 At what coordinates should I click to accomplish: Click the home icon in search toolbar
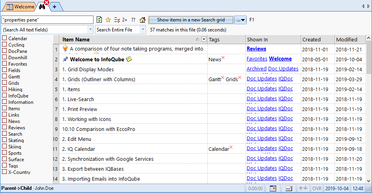click(x=142, y=20)
